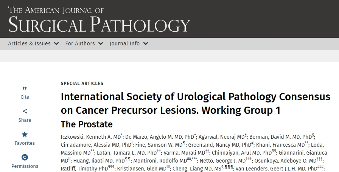The height and width of the screenshot is (172, 339).
Task: Expand the Articles & Issues chevron
Action: click(56, 43)
